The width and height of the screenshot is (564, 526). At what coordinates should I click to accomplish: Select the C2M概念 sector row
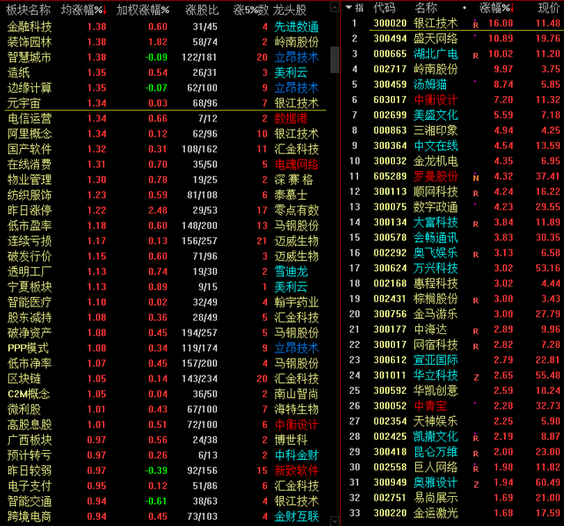[166, 394]
